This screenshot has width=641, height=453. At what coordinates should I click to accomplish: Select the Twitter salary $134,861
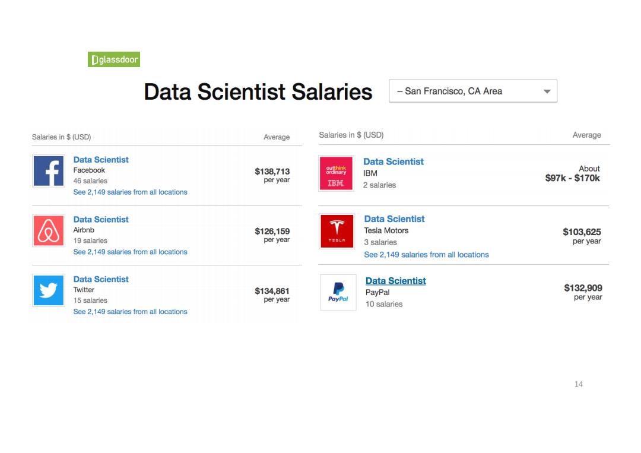click(x=272, y=291)
